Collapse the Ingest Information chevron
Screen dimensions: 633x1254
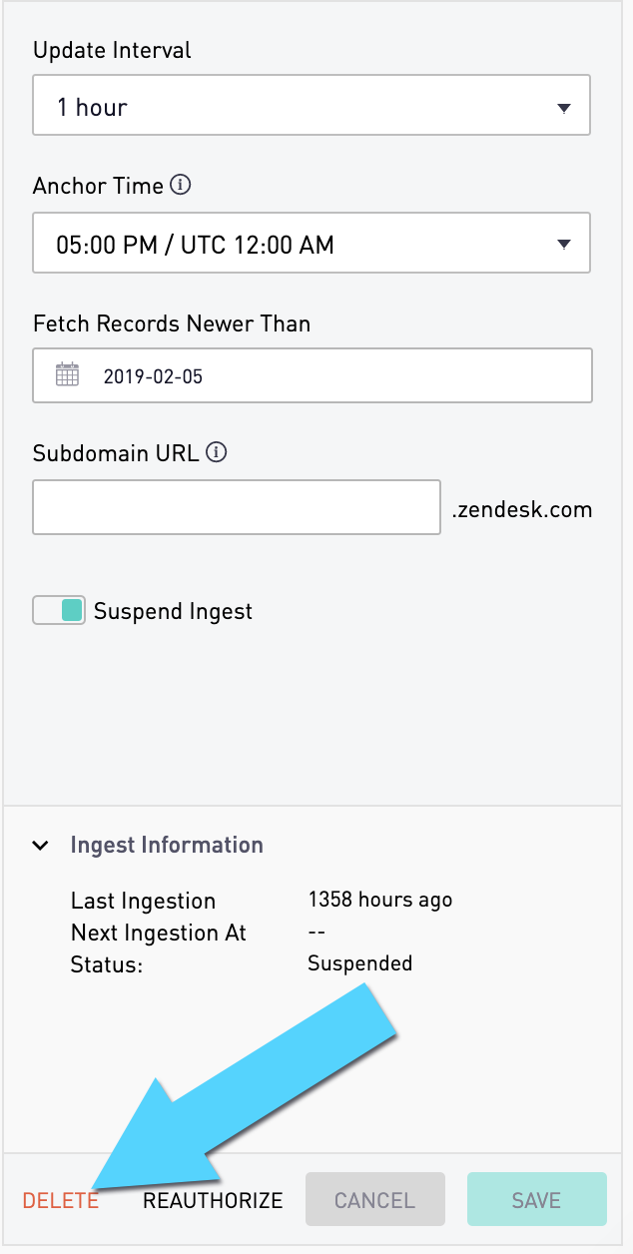tap(41, 846)
